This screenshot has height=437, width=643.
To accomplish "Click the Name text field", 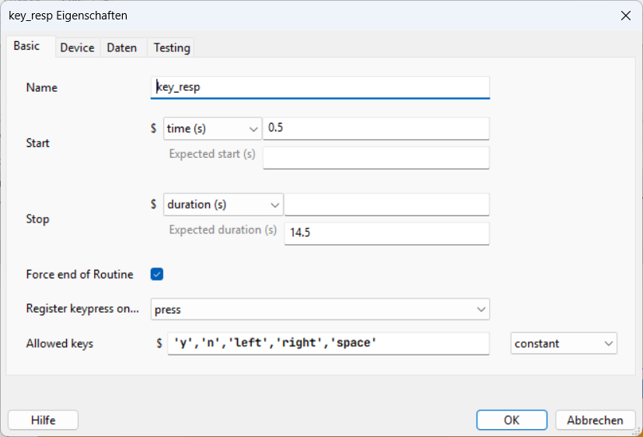I will pyautogui.click(x=320, y=88).
